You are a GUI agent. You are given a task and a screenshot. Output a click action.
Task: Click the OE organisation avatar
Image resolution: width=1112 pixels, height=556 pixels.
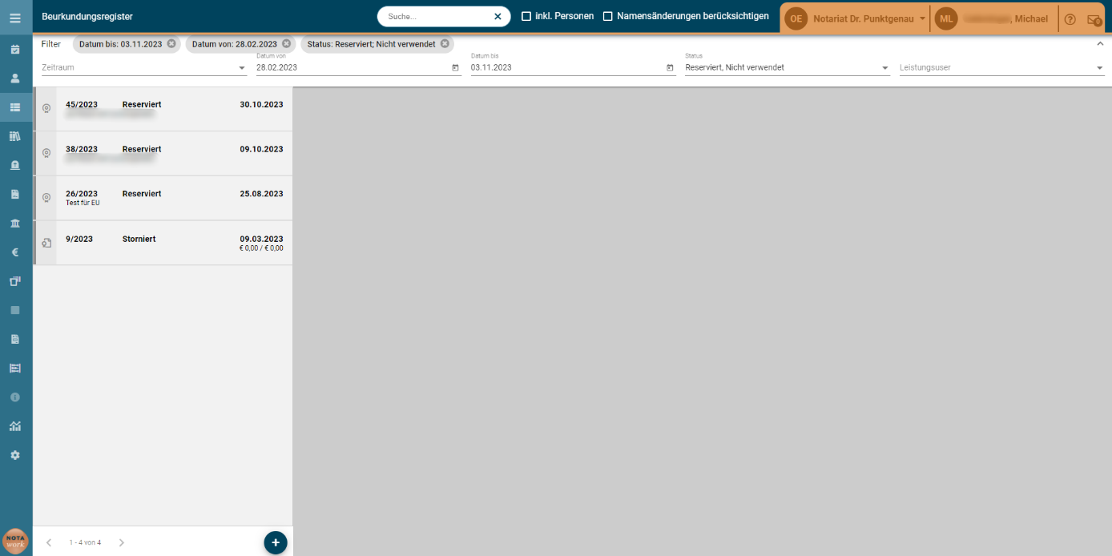coord(796,18)
